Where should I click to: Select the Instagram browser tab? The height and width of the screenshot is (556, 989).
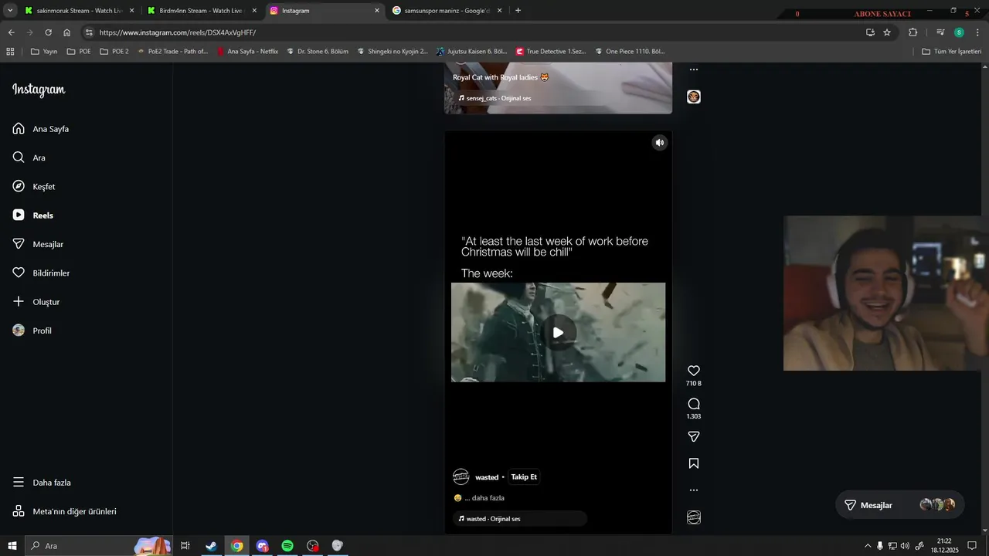(x=325, y=11)
